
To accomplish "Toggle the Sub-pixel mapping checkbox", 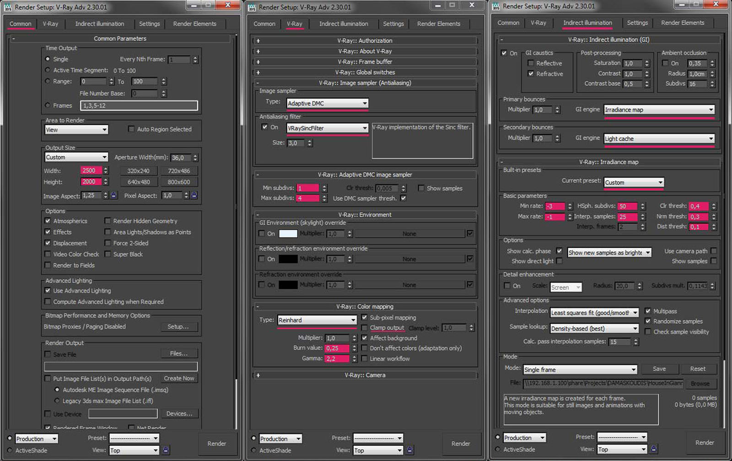I will pyautogui.click(x=364, y=317).
